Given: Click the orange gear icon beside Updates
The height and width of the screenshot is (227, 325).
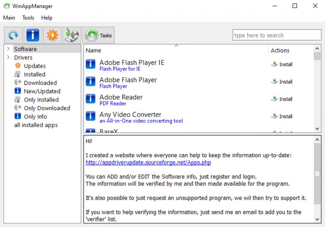Looking at the screenshot, I should click(18, 65).
